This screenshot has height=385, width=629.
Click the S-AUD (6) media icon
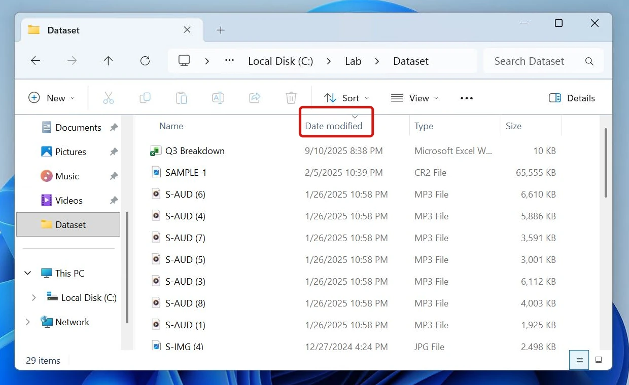pyautogui.click(x=156, y=194)
